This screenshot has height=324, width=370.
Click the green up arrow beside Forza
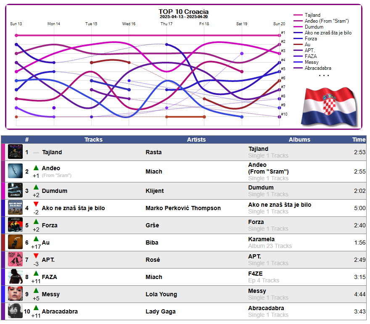(x=36, y=221)
